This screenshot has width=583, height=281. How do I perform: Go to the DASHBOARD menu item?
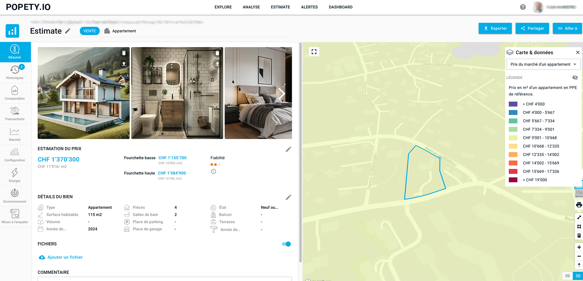click(x=340, y=7)
